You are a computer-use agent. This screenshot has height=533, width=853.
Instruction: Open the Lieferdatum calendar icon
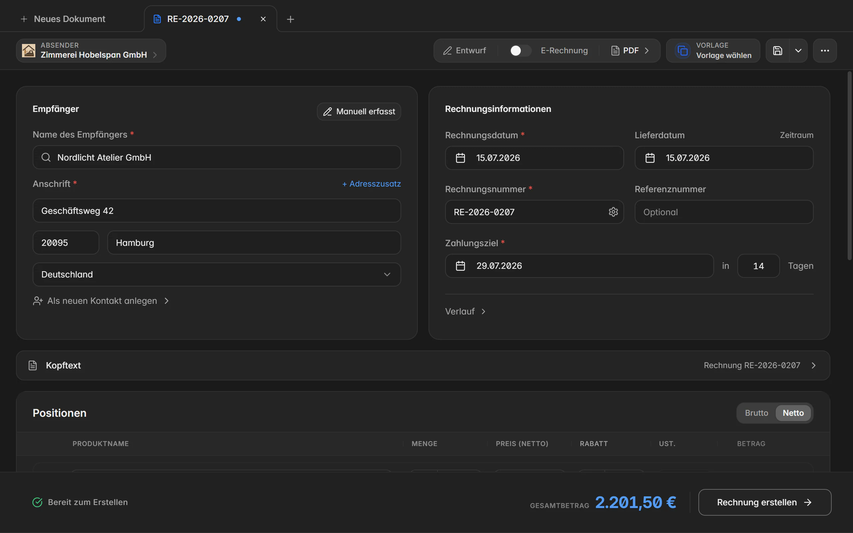click(650, 158)
